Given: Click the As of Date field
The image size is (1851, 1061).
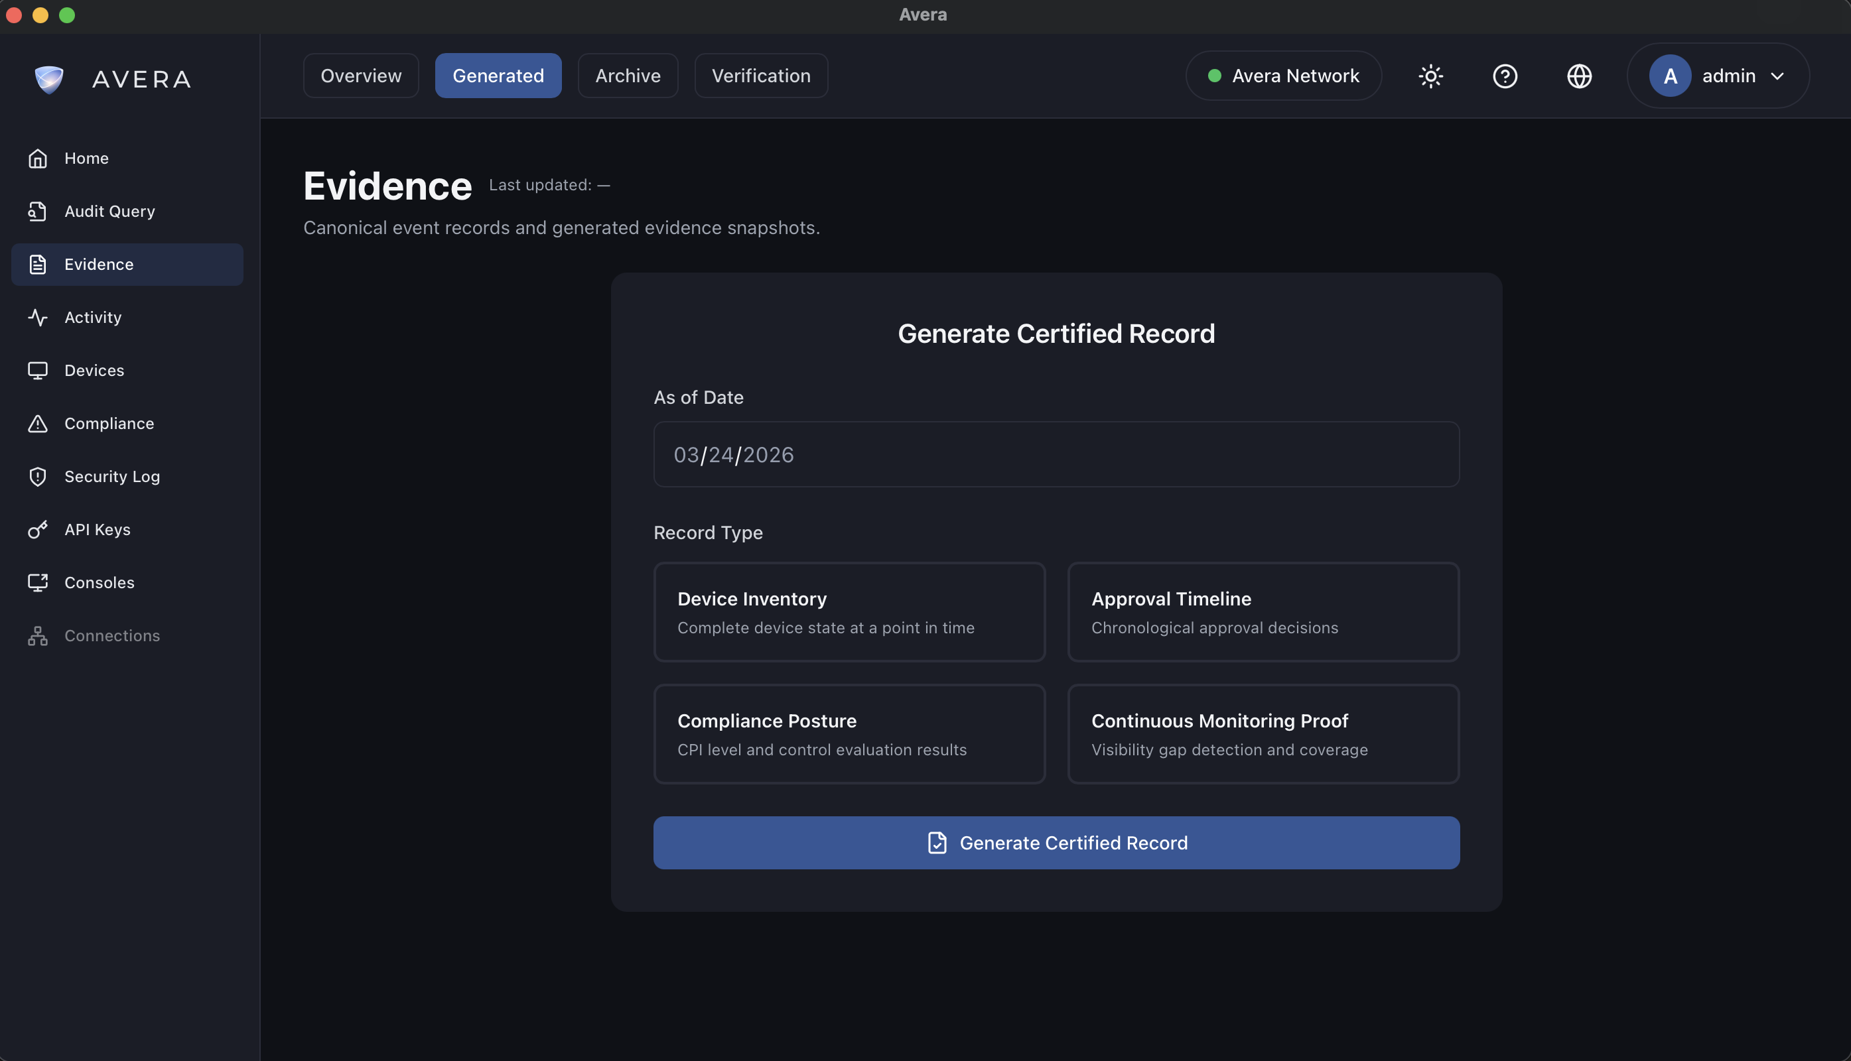Looking at the screenshot, I should point(1056,454).
